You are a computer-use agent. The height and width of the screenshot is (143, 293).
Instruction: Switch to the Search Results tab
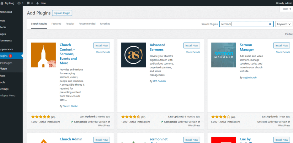pyautogui.click(x=39, y=24)
